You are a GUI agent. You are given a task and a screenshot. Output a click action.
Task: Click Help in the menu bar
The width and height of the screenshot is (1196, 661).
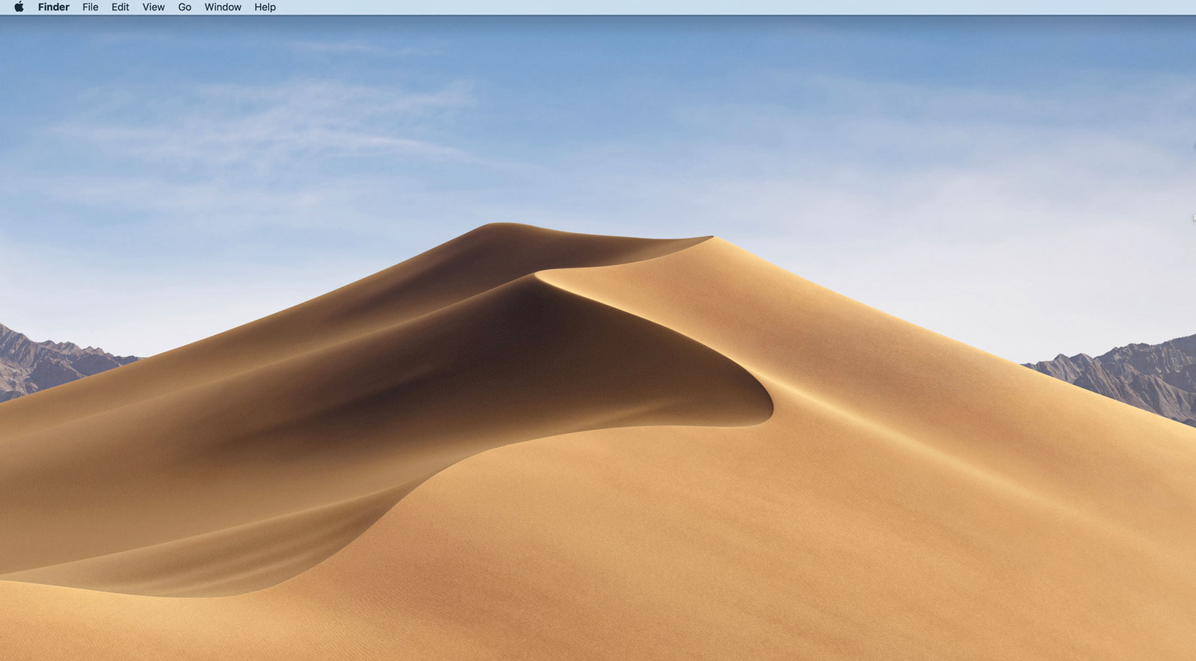coord(265,7)
